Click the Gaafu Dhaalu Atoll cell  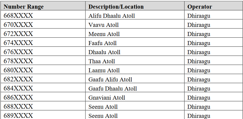pyautogui.click(x=113, y=89)
